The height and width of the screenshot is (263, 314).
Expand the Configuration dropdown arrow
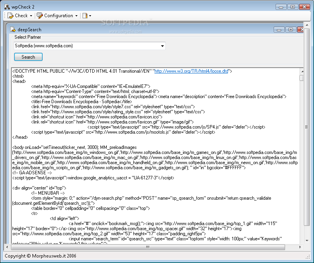coord(76,16)
